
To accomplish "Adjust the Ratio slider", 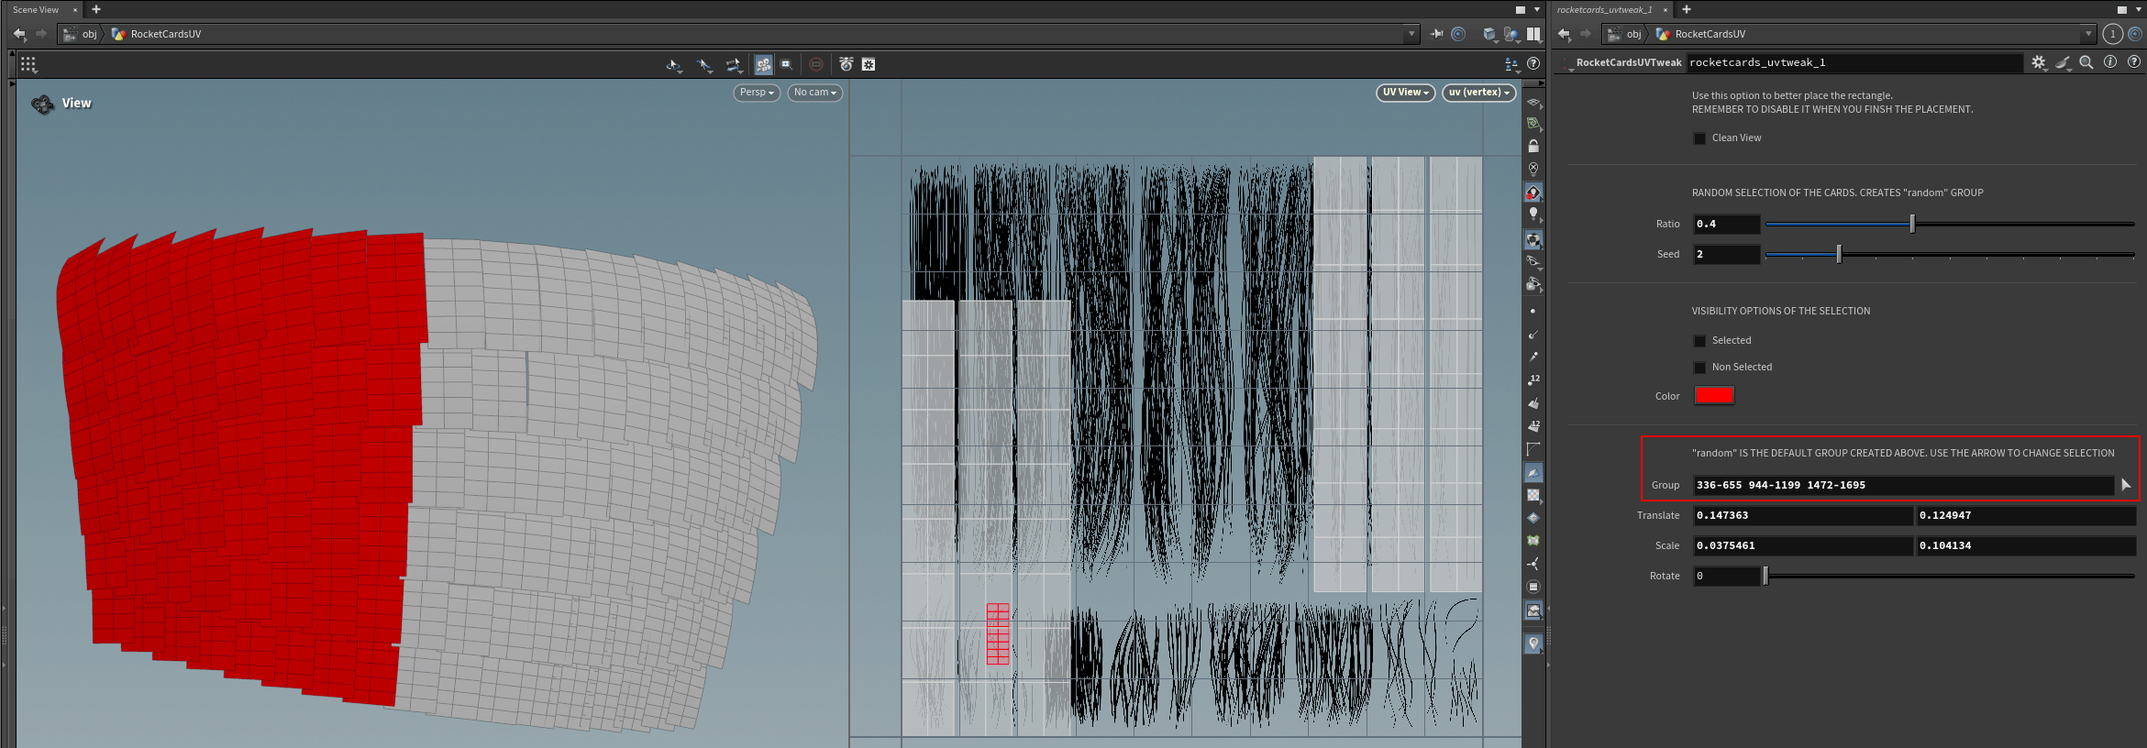I will pyautogui.click(x=1950, y=224).
